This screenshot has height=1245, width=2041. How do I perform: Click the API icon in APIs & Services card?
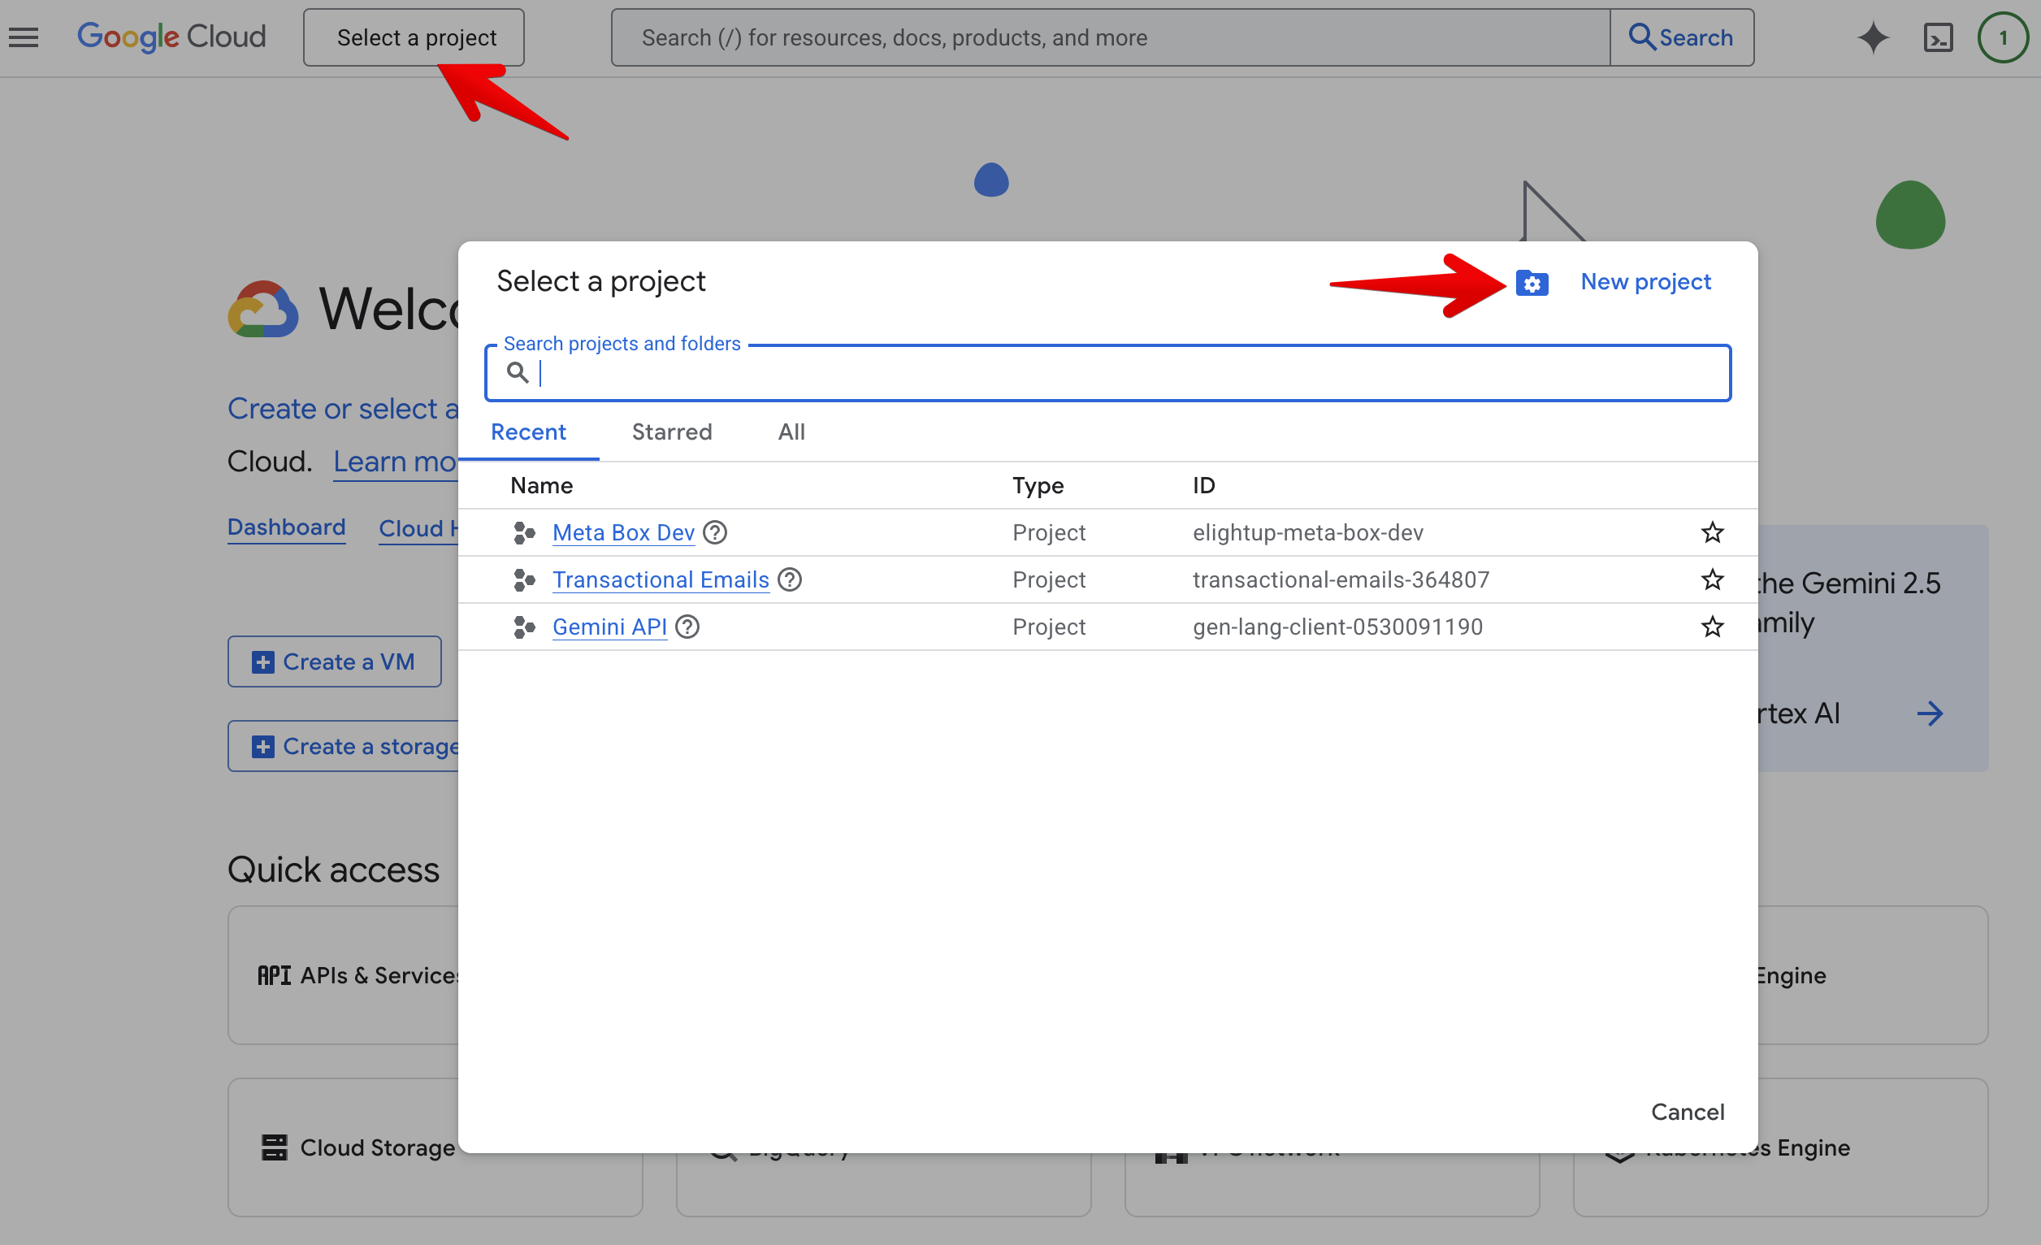coord(274,976)
